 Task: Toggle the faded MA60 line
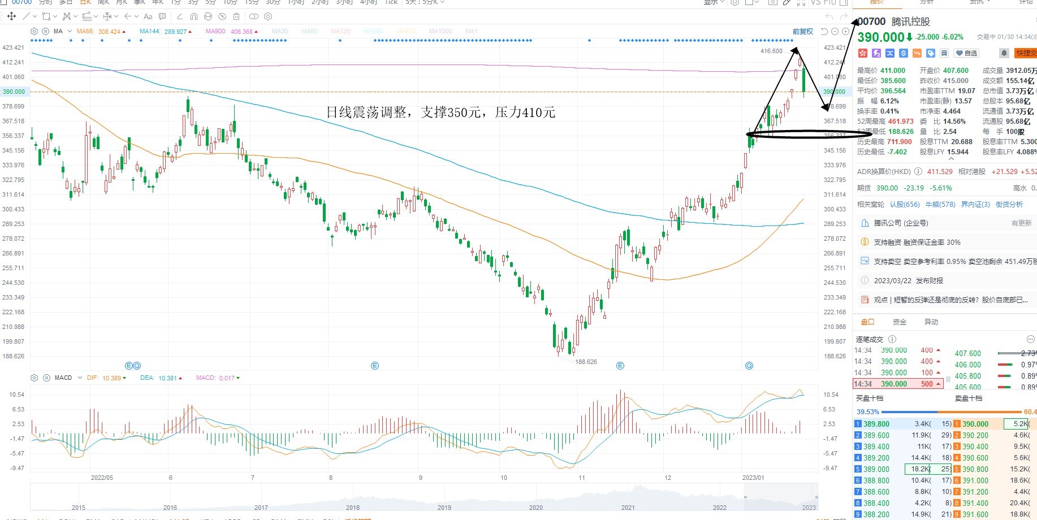[309, 31]
